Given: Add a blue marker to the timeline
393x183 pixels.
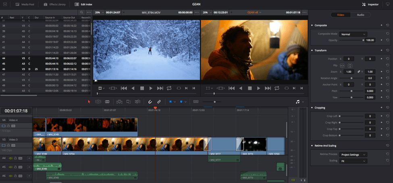Looking at the screenshot, I should 181,102.
